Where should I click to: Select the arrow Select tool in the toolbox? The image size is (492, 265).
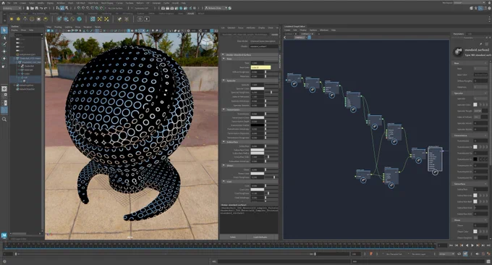pyautogui.click(x=4, y=30)
